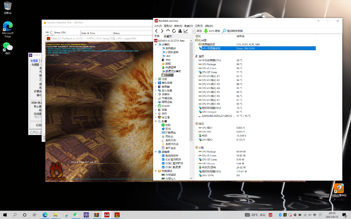Select 系统概述 in the tree
The height and width of the screenshot is (219, 351).
point(170,48)
